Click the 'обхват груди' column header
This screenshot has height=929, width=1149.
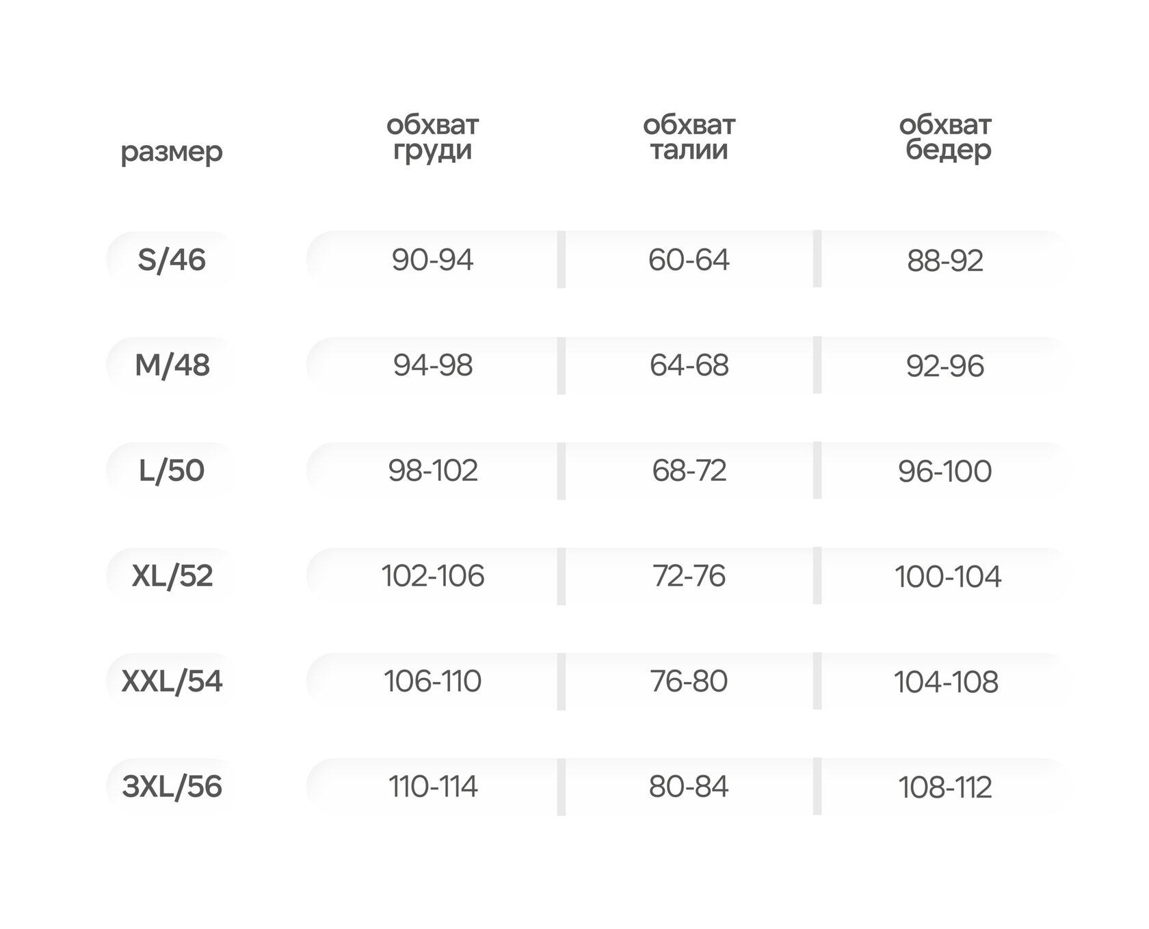pos(432,138)
